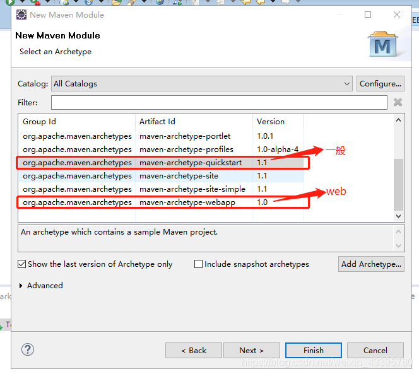Image resolution: width=419 pixels, height=374 pixels.
Task: Click the Configure... button
Action: pos(381,84)
